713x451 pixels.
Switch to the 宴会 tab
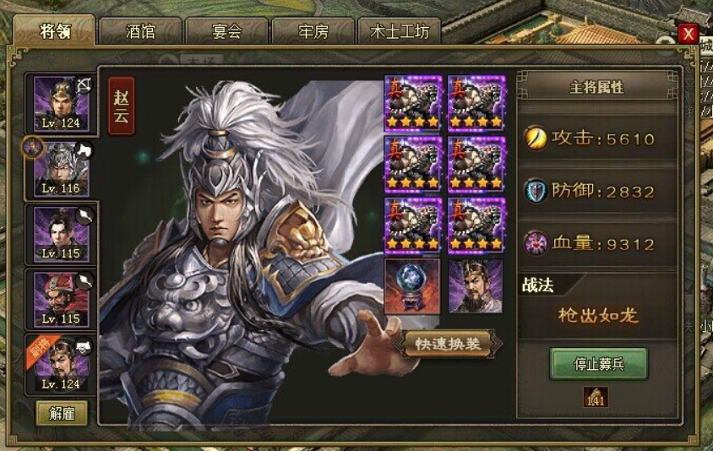pyautogui.click(x=227, y=31)
